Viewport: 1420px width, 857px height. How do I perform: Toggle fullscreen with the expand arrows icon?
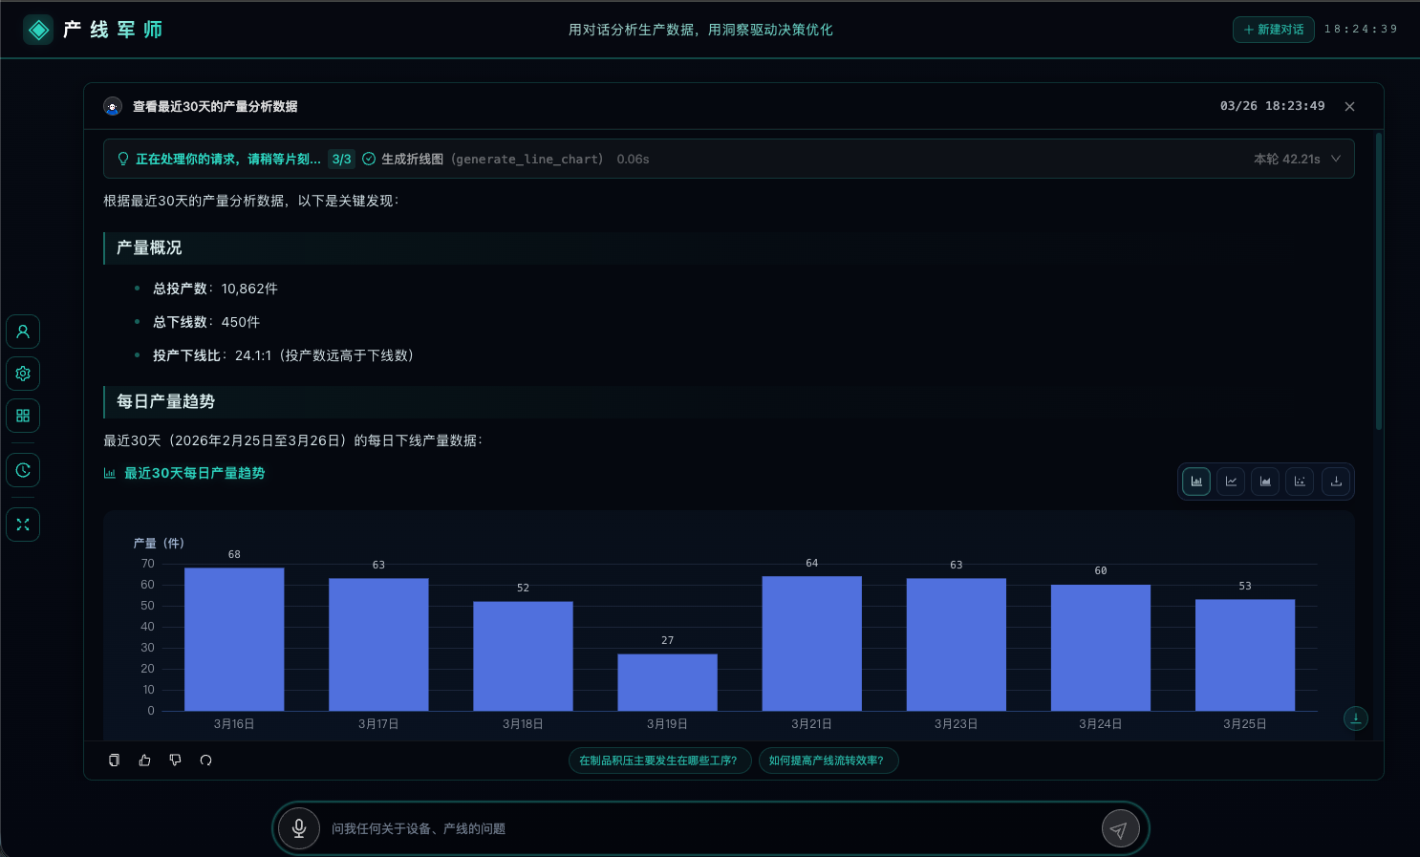23,525
